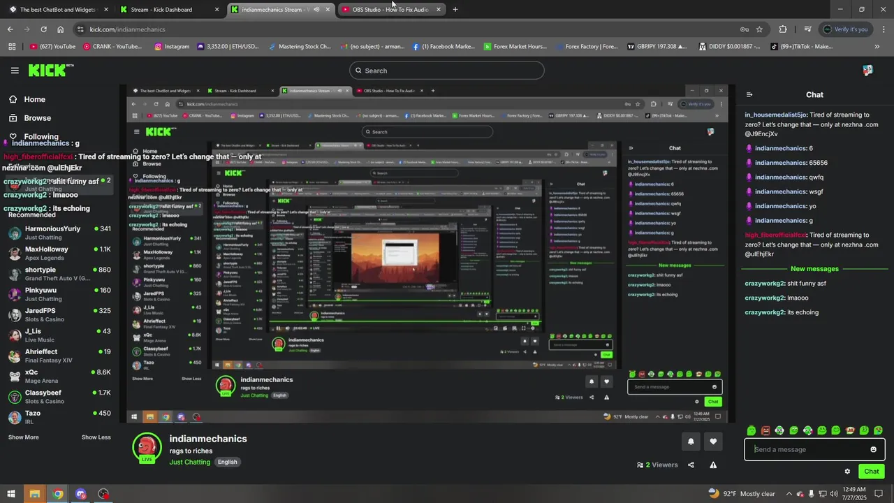Screen dimensions: 894x503
Task: Toggle stream notifications with the bell button
Action: tap(691, 442)
